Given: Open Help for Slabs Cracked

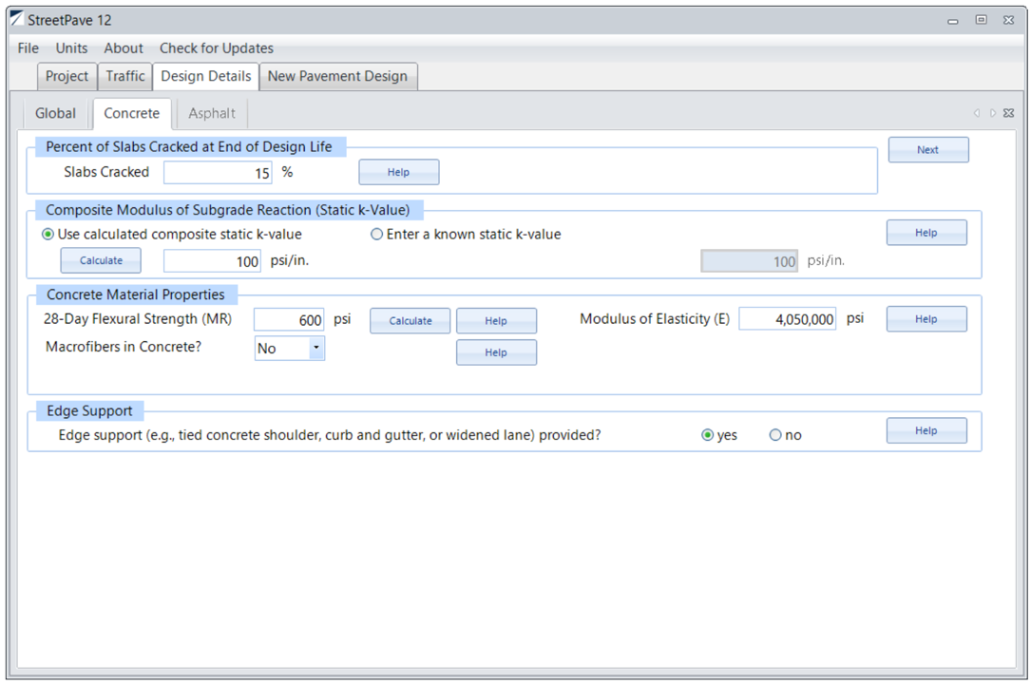Looking at the screenshot, I should pyautogui.click(x=398, y=172).
